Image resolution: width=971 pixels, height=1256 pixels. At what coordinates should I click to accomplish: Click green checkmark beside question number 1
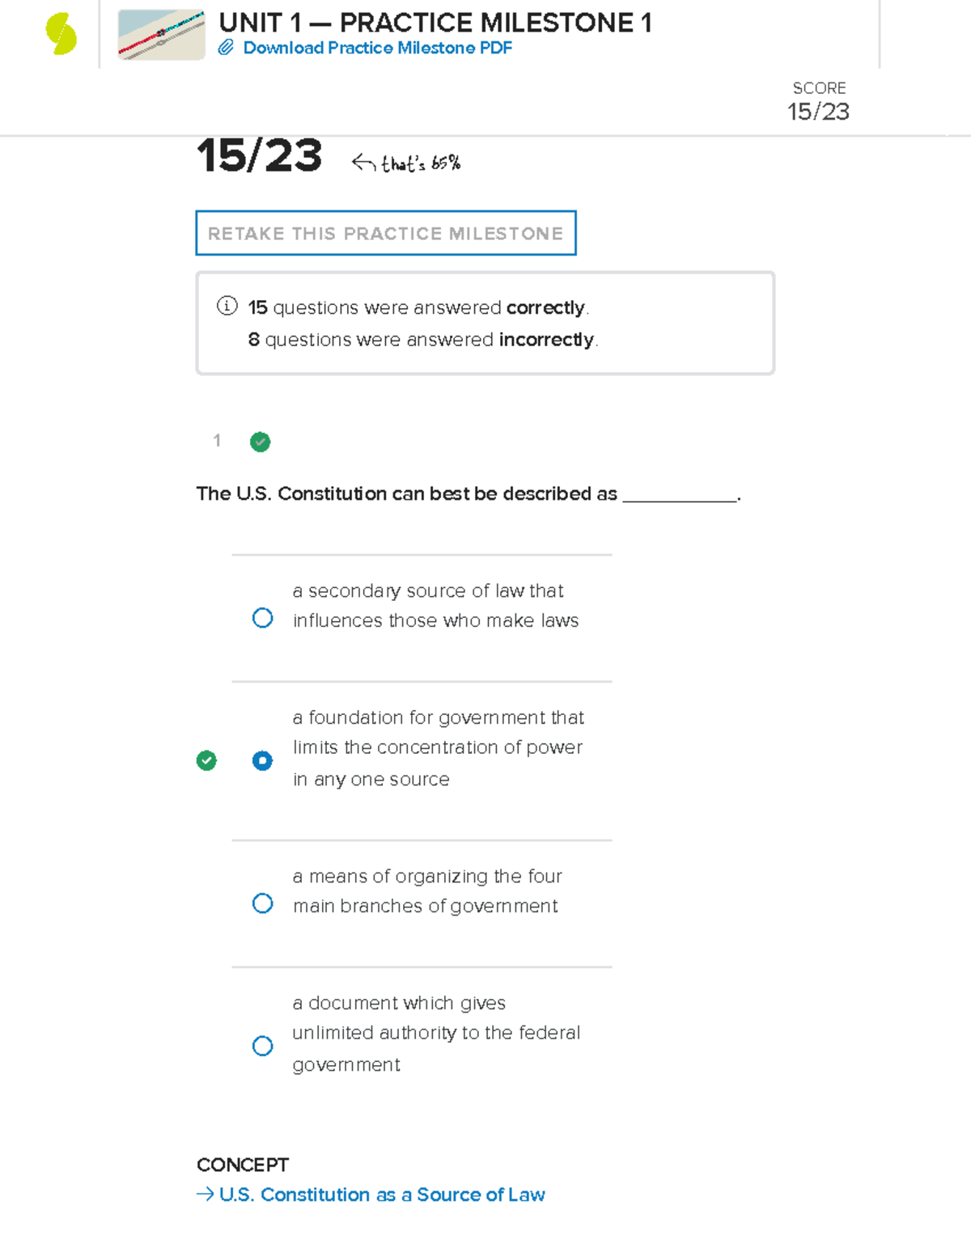pos(260,442)
